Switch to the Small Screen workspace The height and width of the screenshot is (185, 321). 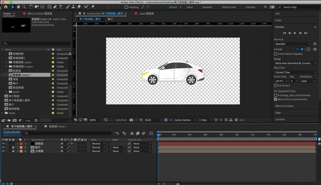click(229, 7)
